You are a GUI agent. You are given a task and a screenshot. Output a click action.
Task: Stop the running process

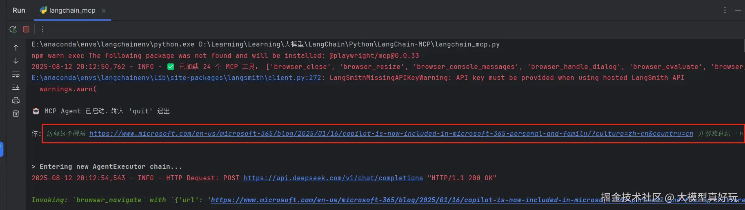pos(26,29)
